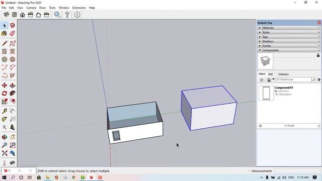Open the Windows Start menu
322x181 pixels.
pos(4,177)
